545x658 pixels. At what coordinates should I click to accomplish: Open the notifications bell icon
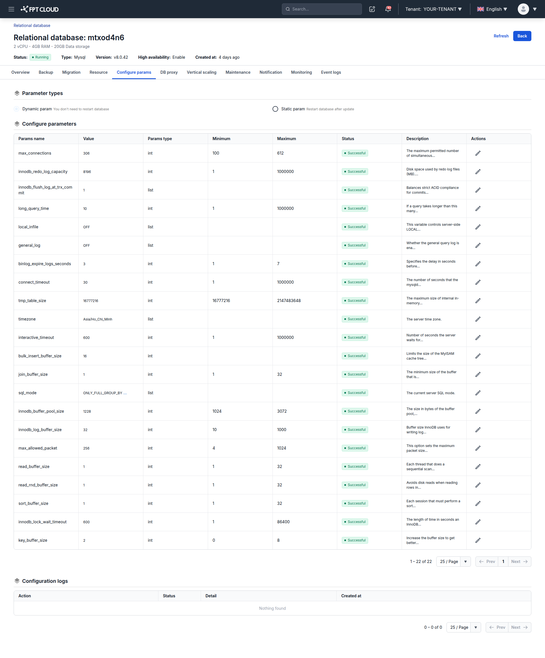(x=388, y=9)
